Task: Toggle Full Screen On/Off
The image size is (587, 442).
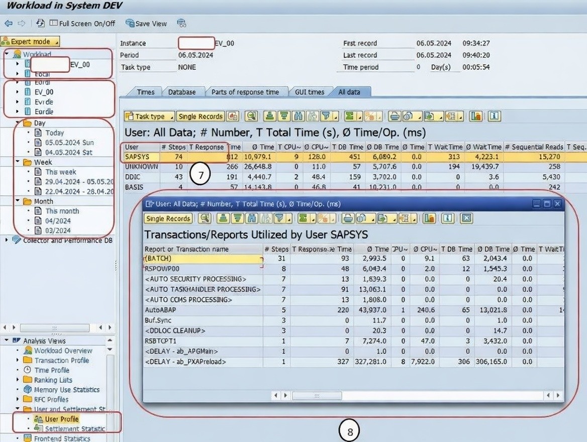Action: 82,23
